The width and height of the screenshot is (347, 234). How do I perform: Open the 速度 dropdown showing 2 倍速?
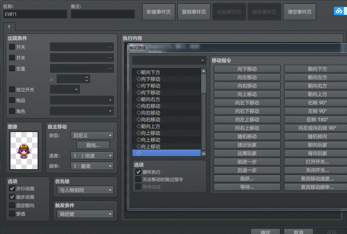click(x=92, y=156)
